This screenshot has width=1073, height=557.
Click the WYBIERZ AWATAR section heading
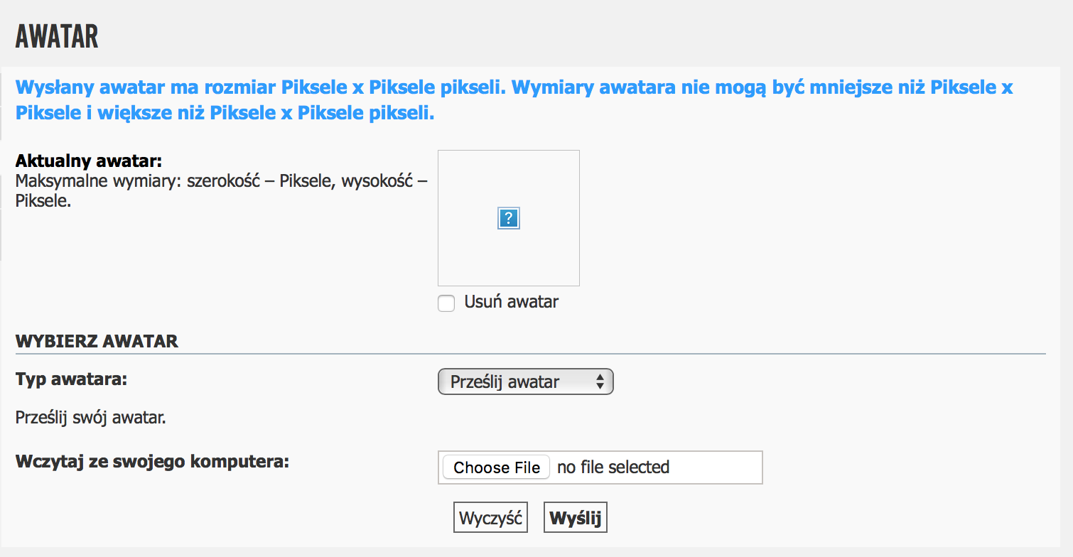(x=97, y=342)
